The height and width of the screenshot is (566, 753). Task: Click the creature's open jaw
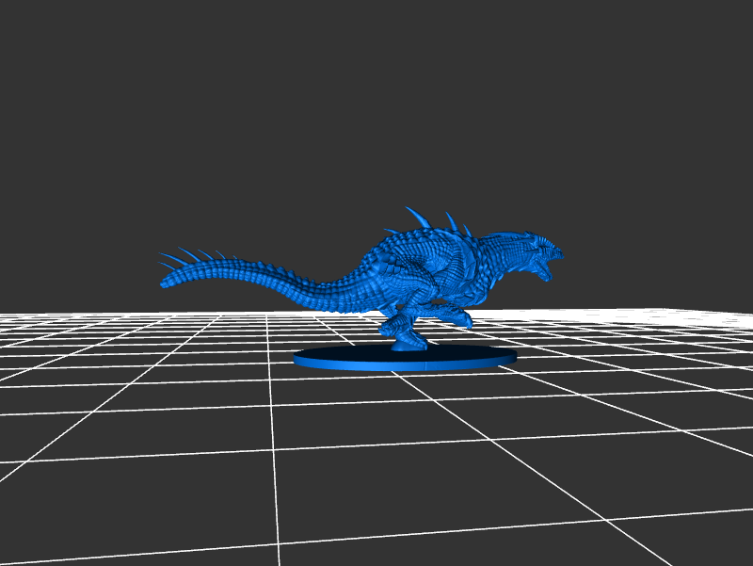pos(545,270)
